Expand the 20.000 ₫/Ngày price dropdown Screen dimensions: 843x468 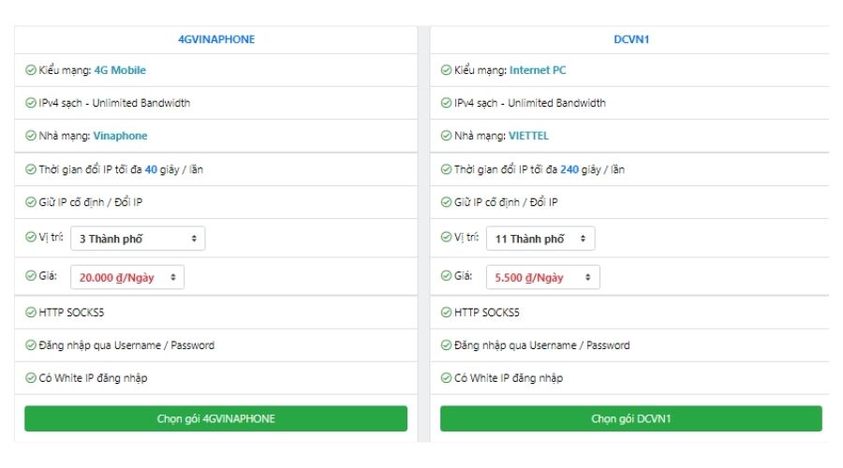click(127, 277)
